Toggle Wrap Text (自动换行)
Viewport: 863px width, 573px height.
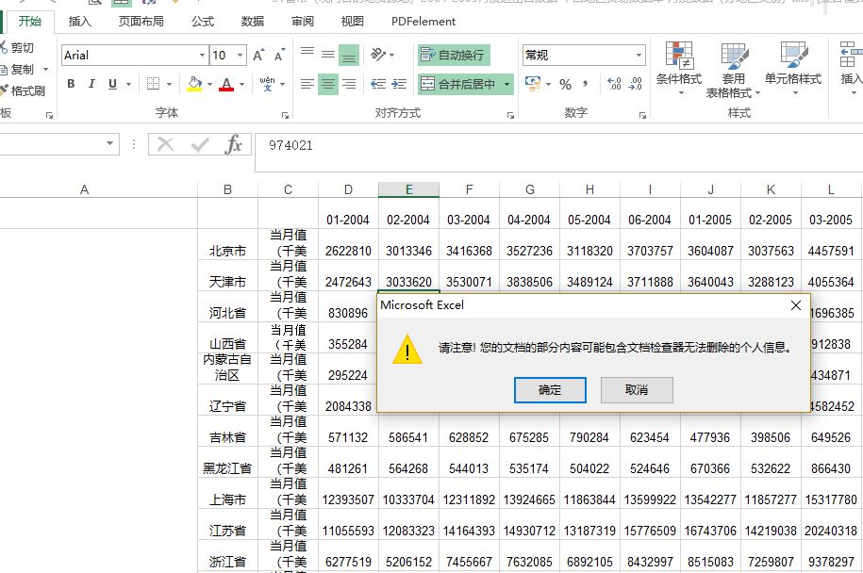[454, 55]
